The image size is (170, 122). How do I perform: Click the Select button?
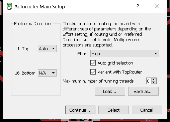[113, 110]
